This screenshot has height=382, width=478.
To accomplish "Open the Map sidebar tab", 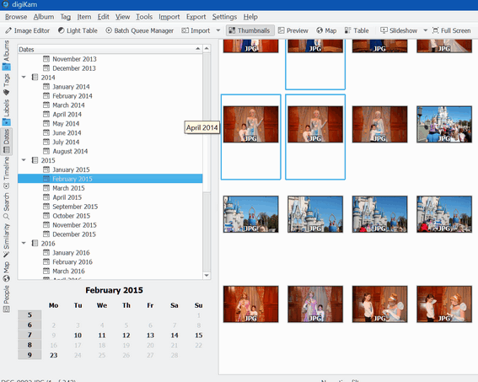I will pyautogui.click(x=7, y=272).
